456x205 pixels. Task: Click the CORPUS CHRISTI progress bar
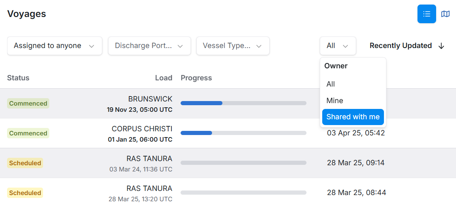pyautogui.click(x=244, y=133)
